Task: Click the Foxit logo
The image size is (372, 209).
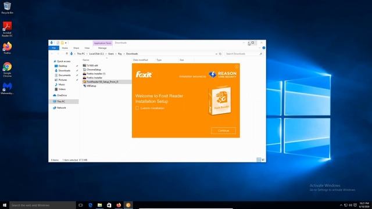Action: point(144,75)
